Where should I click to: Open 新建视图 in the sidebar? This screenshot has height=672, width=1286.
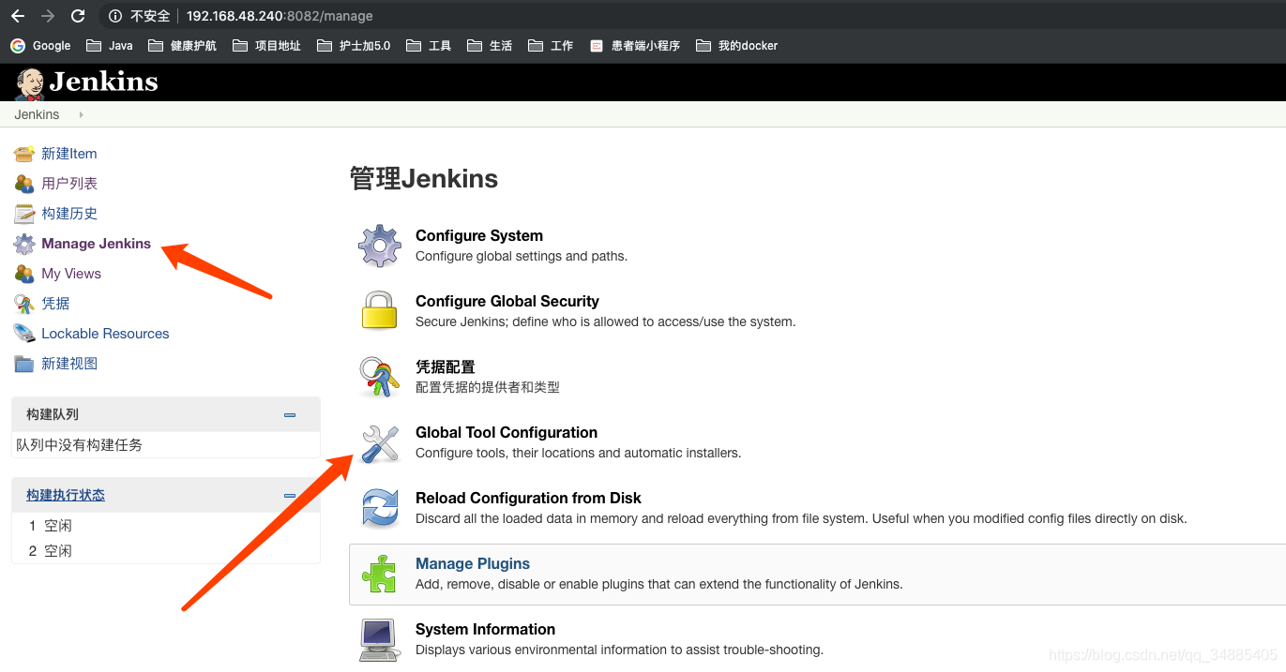[69, 364]
